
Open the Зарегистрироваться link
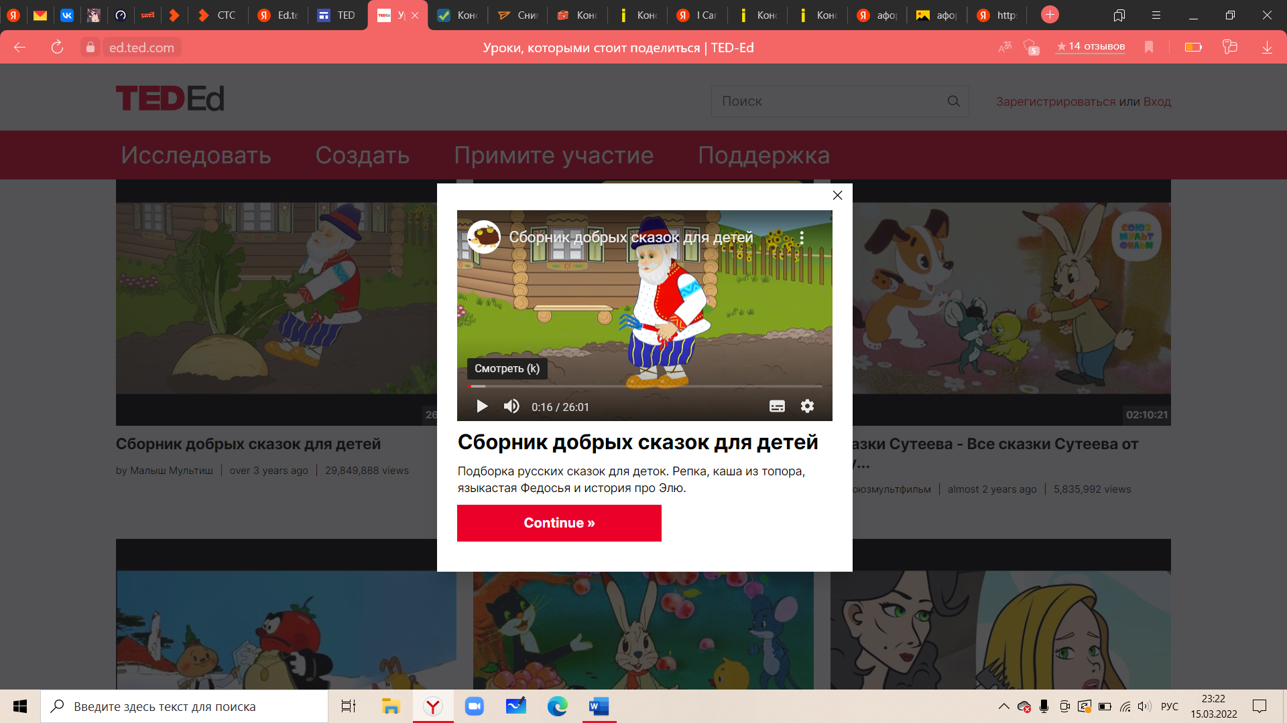pyautogui.click(x=1056, y=102)
